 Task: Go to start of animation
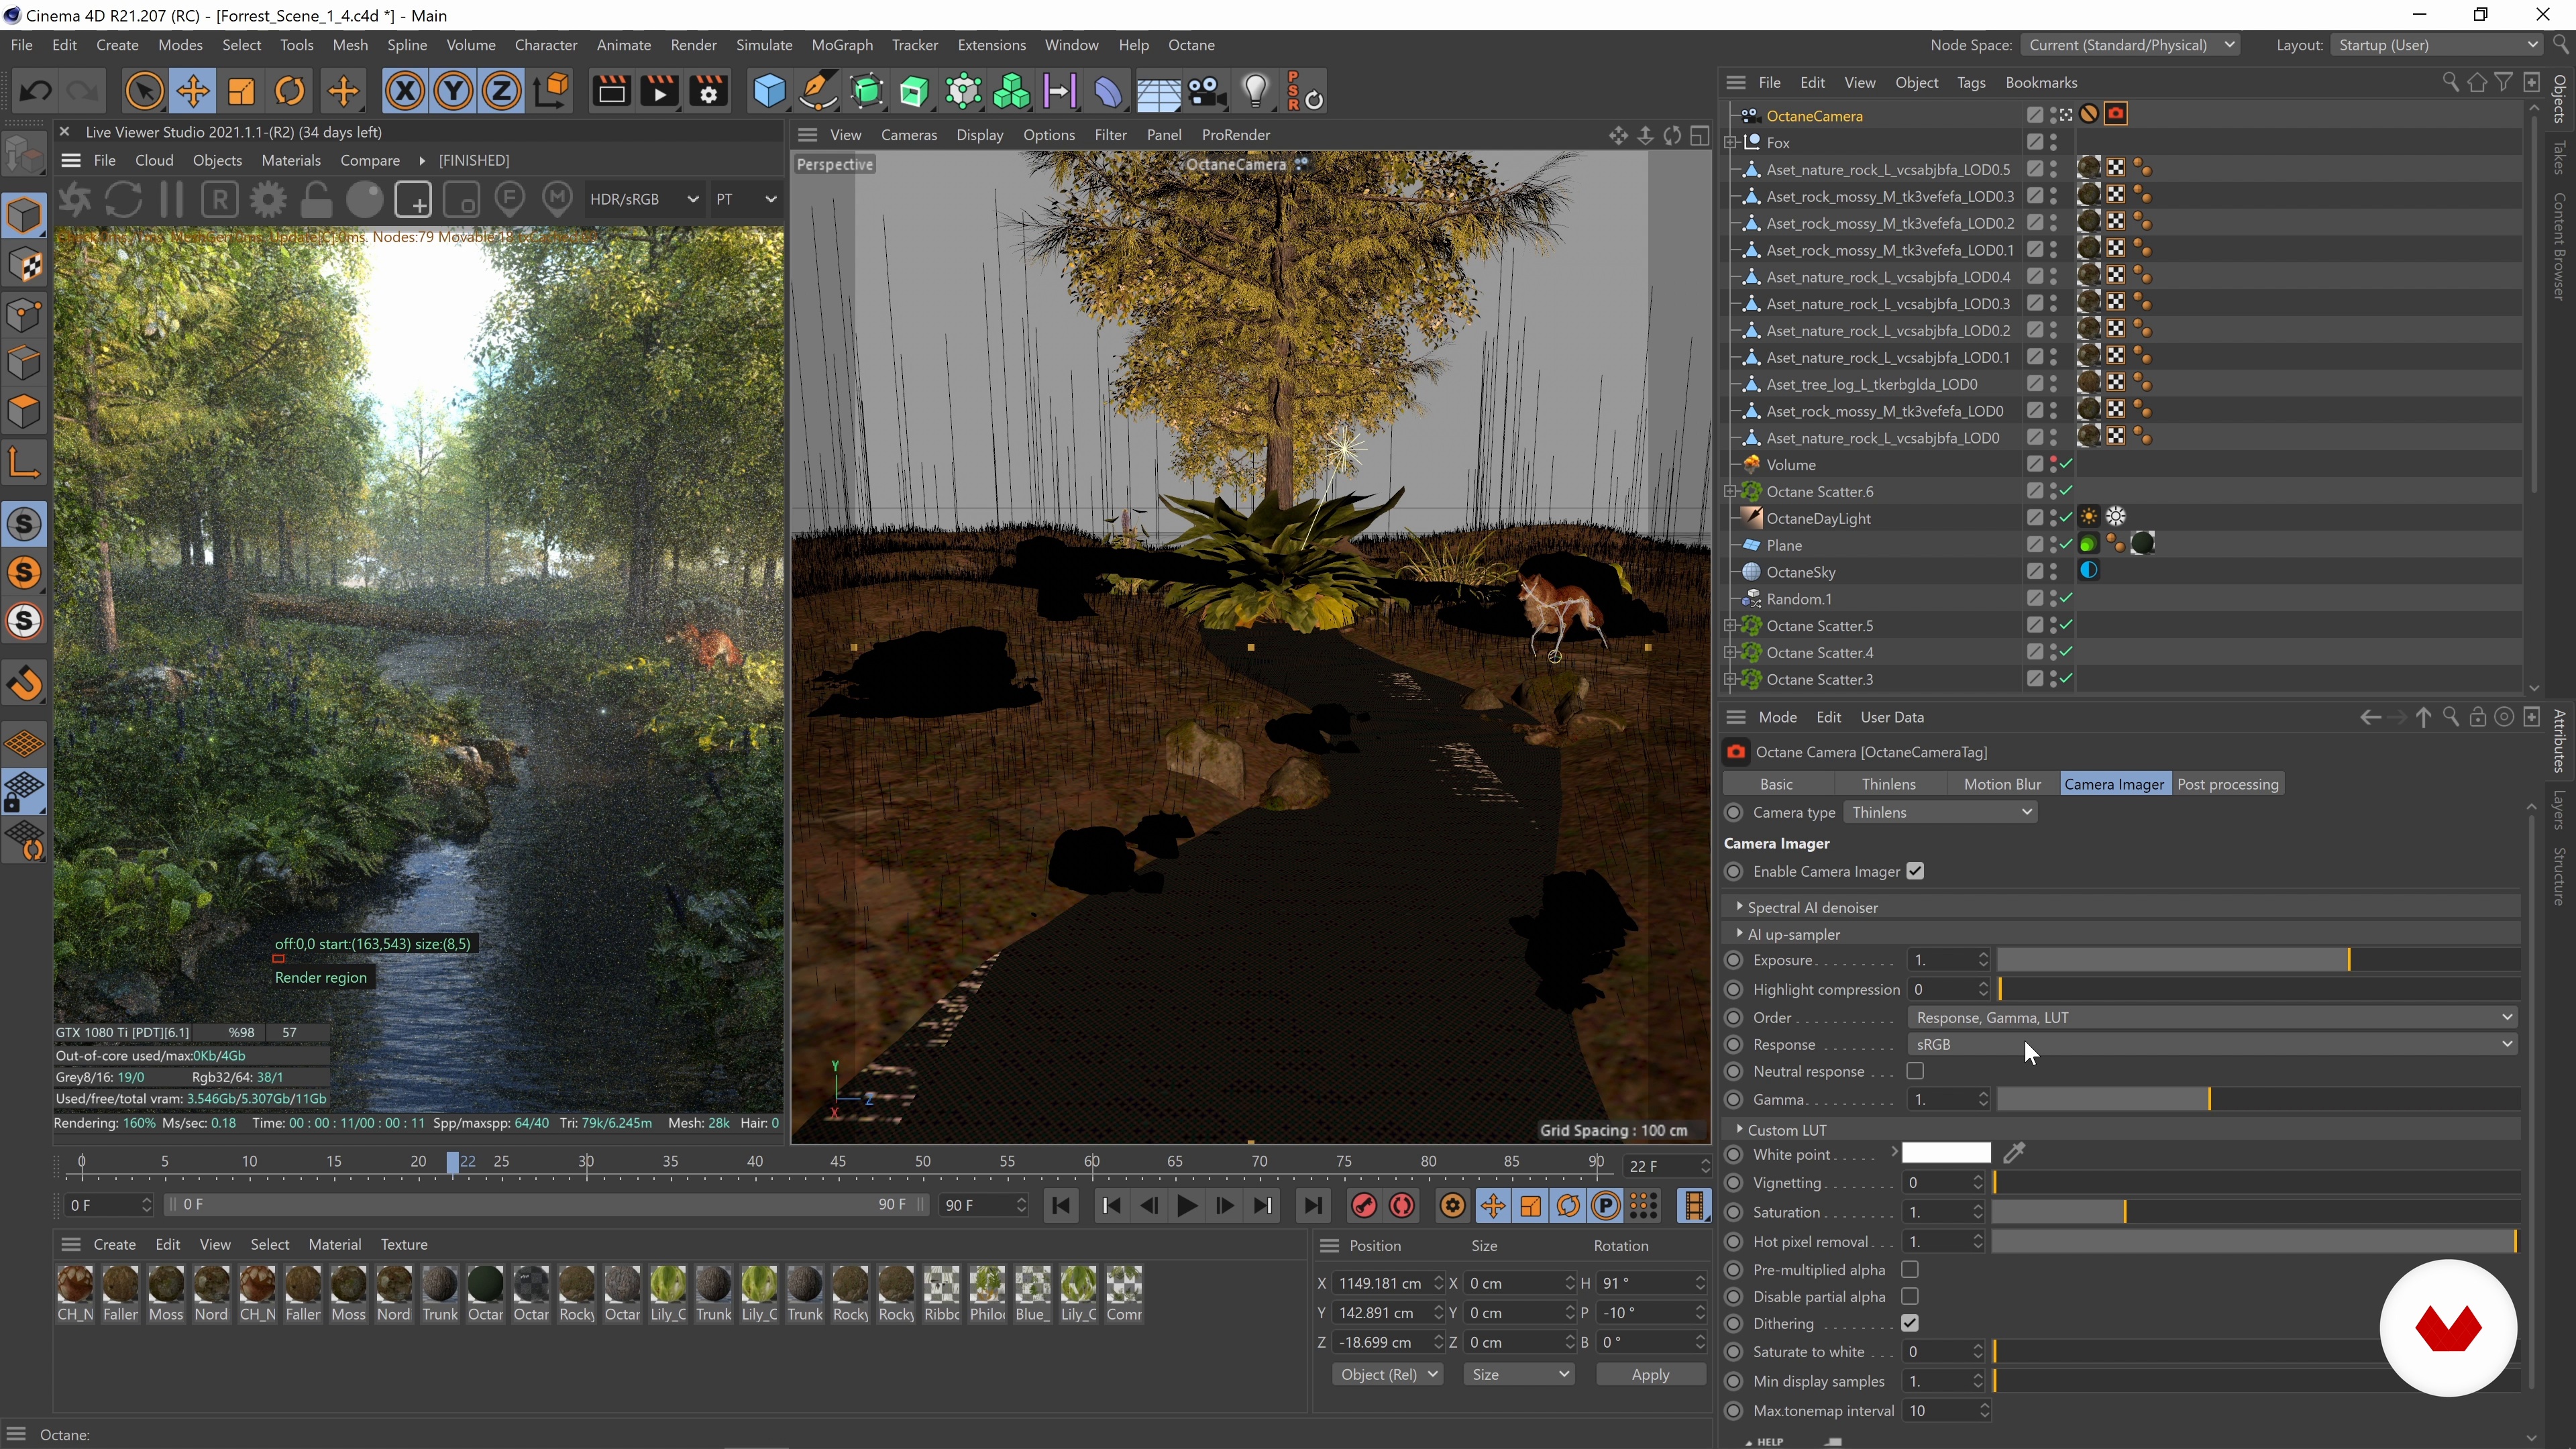(x=1061, y=1206)
